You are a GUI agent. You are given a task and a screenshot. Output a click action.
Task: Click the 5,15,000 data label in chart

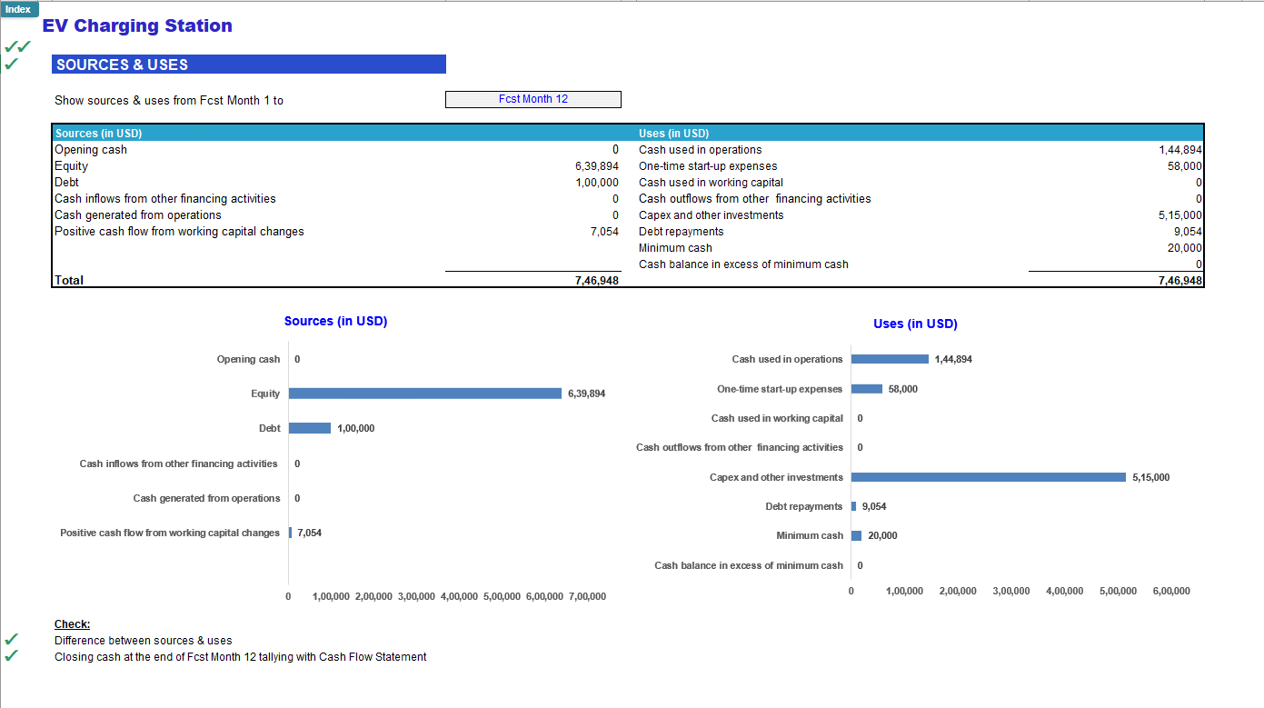click(x=1151, y=477)
